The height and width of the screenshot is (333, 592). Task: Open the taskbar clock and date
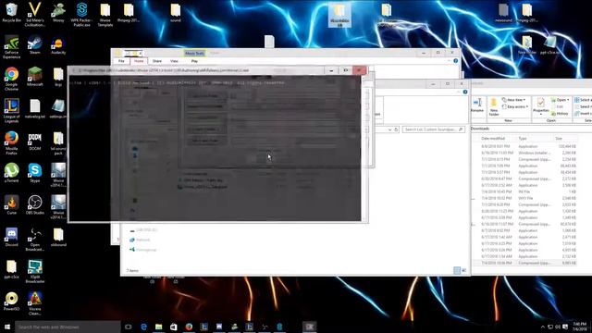point(579,327)
